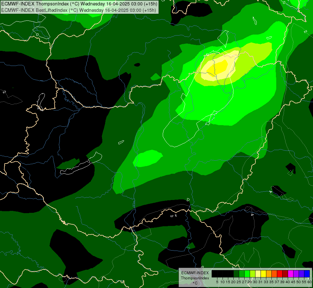Select the pale yellow 30–31 legend swatch
The width and height of the screenshot is (313, 288).
pos(258,274)
